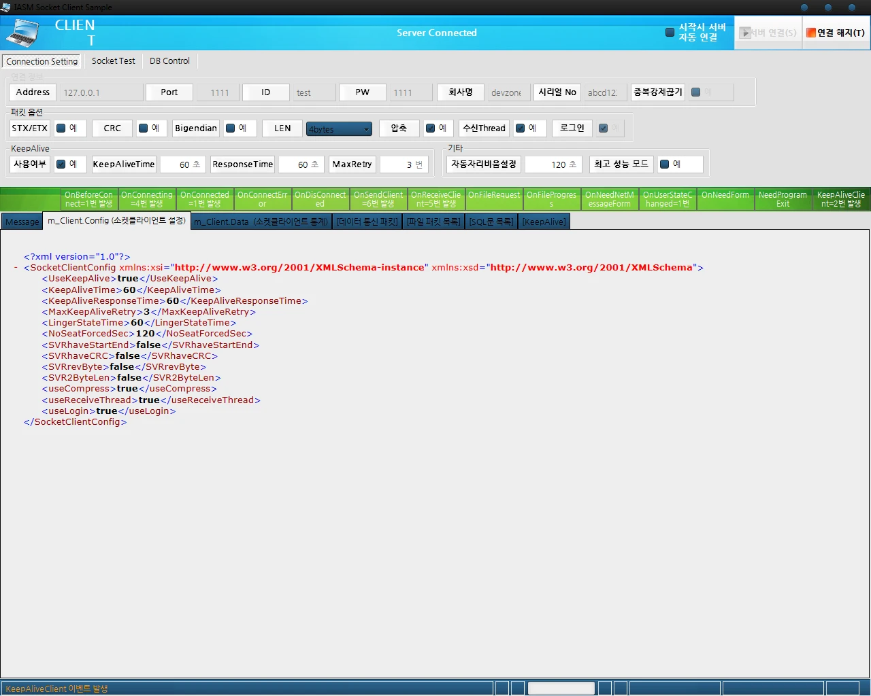Switch to the Socket Test tab
This screenshot has width=871, height=696.
click(x=114, y=60)
